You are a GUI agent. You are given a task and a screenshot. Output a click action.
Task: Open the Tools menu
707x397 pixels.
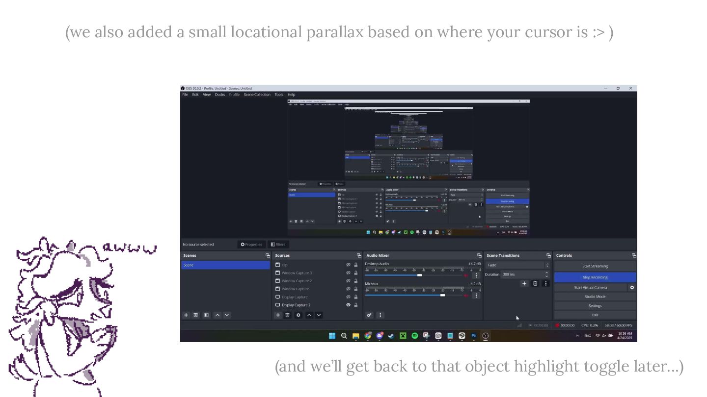click(x=279, y=95)
